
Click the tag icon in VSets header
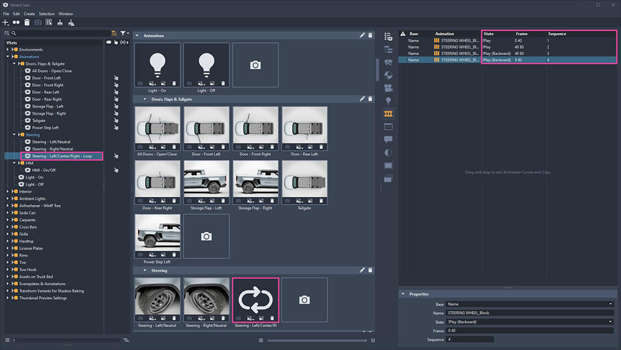pyautogui.click(x=109, y=42)
